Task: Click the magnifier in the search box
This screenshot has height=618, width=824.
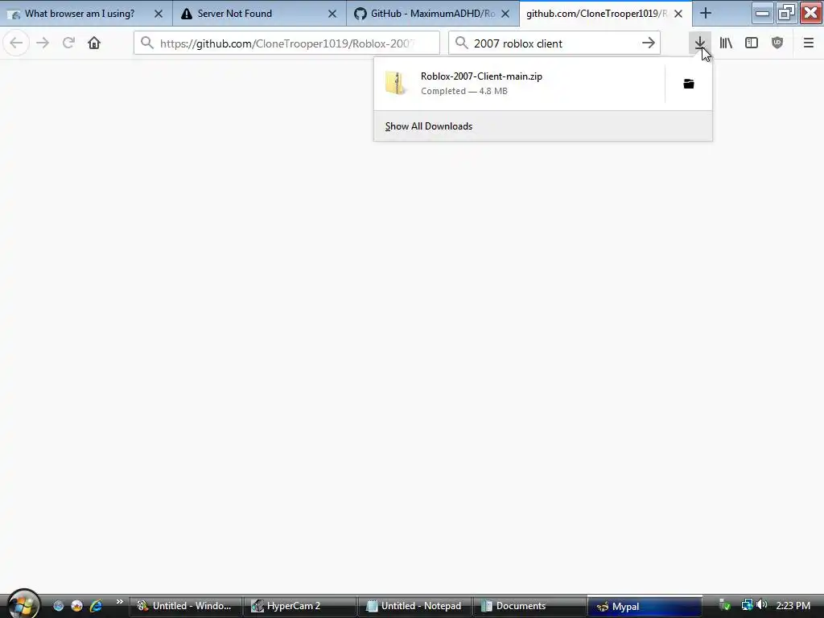Action: [x=461, y=43]
